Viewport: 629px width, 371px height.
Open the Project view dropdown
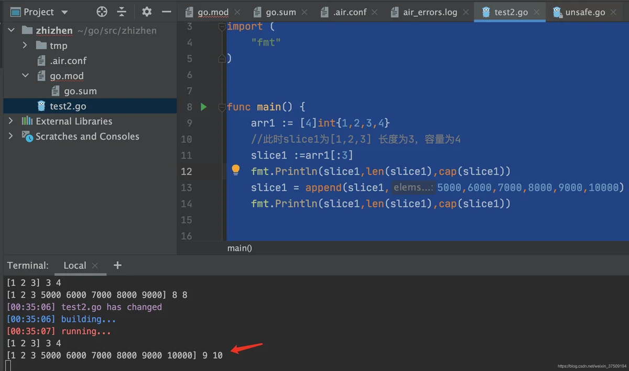(x=64, y=12)
